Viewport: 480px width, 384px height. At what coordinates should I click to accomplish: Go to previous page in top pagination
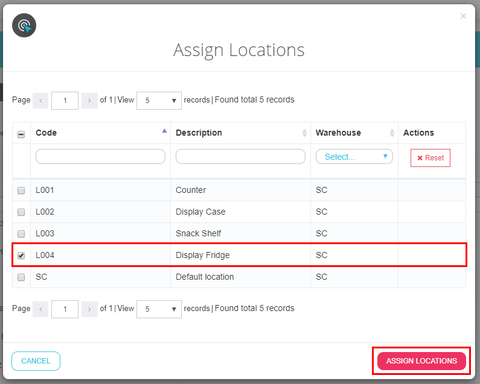(x=40, y=100)
